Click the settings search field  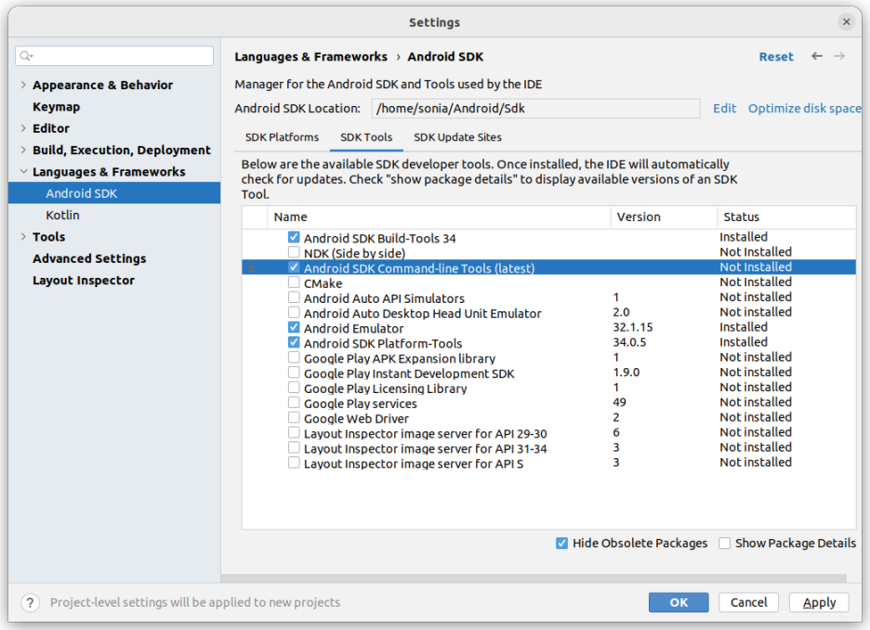pyautogui.click(x=114, y=56)
